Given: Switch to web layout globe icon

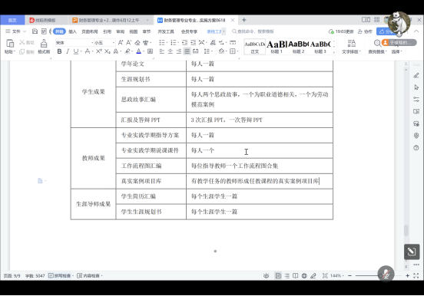Looking at the screenshot, I should coord(304,276).
